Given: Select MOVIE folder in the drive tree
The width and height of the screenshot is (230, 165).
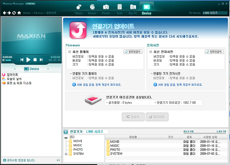Looking at the screenshot, I should (78, 141).
